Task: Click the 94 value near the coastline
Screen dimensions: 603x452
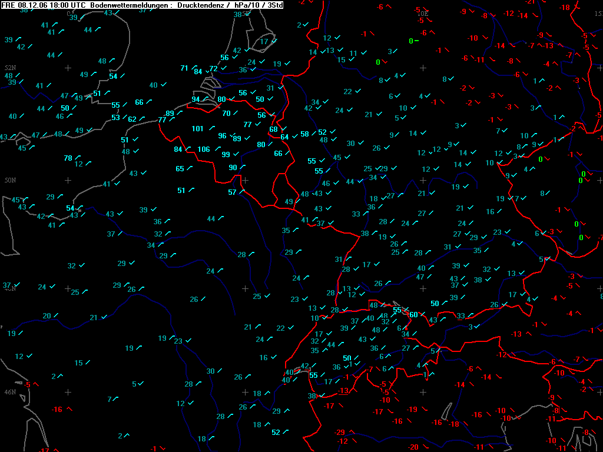Action: click(196, 99)
